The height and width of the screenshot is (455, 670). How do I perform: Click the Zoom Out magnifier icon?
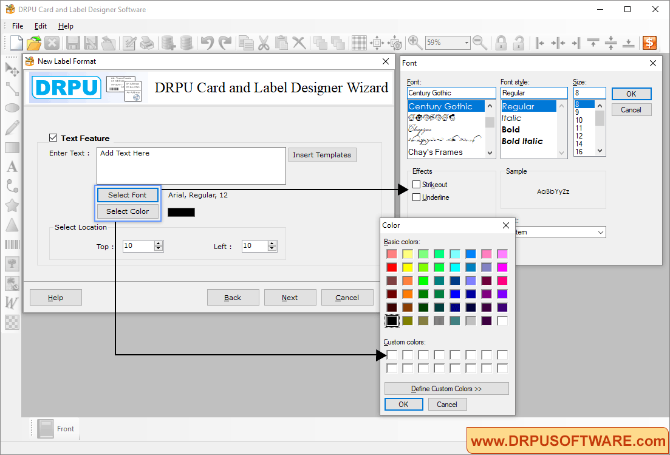480,43
